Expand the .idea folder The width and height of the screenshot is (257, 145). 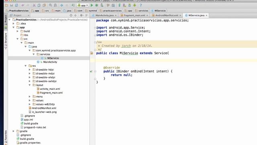click(14, 23)
